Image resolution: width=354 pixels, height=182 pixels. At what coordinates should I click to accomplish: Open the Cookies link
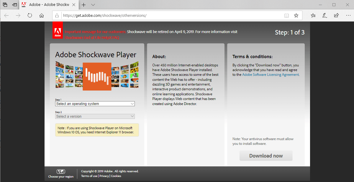[x=116, y=176]
